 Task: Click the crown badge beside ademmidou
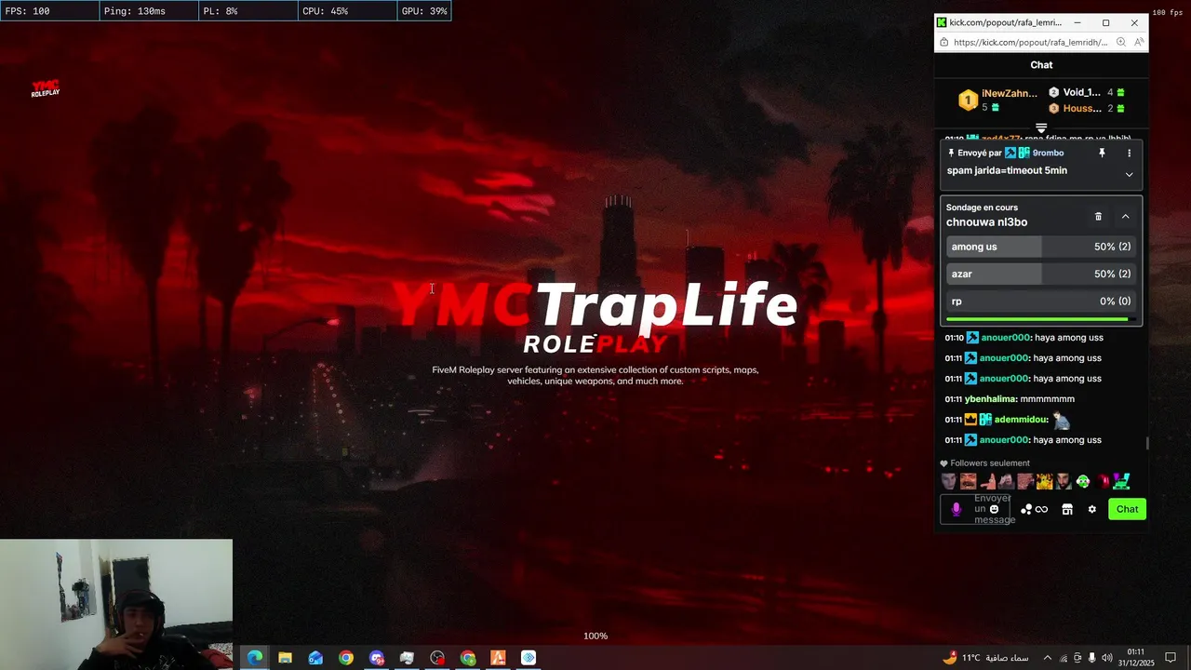tap(970, 420)
